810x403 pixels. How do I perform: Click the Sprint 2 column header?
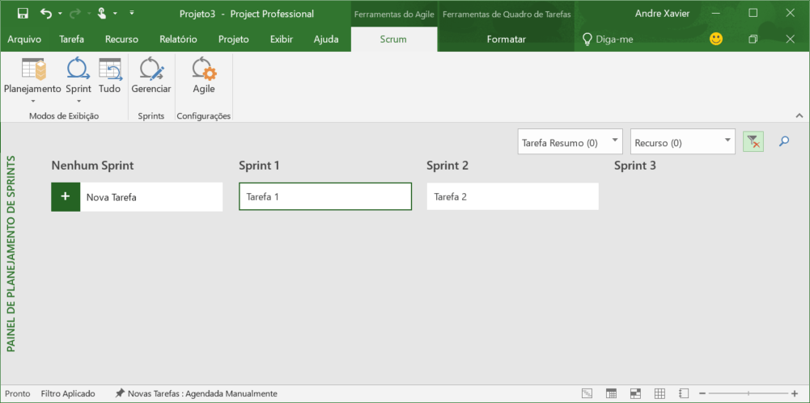tap(447, 166)
